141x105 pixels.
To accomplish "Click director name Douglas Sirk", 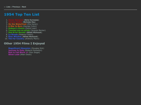I will coord(38,48).
